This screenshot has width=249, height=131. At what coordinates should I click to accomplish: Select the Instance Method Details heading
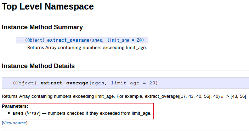(x=38, y=66)
